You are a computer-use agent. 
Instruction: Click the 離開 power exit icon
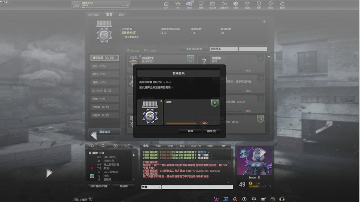tap(282, 4)
